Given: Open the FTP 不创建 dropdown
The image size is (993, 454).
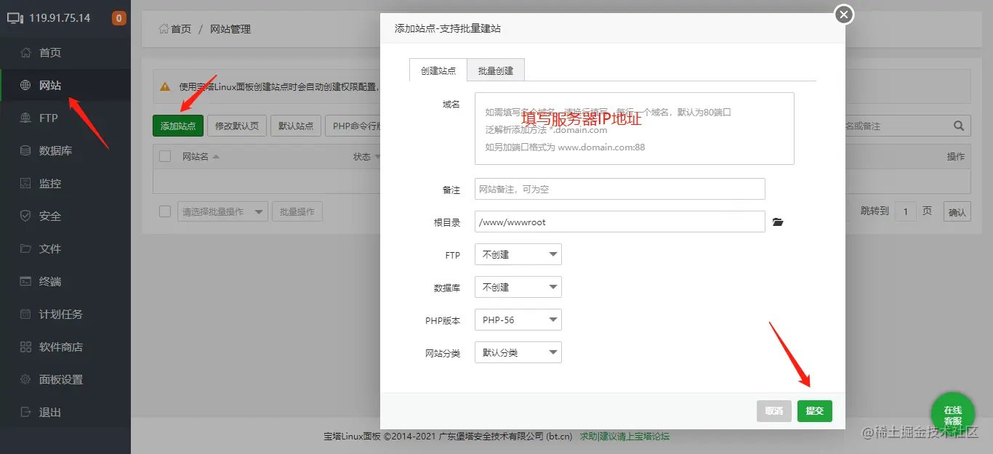Looking at the screenshot, I should (518, 254).
